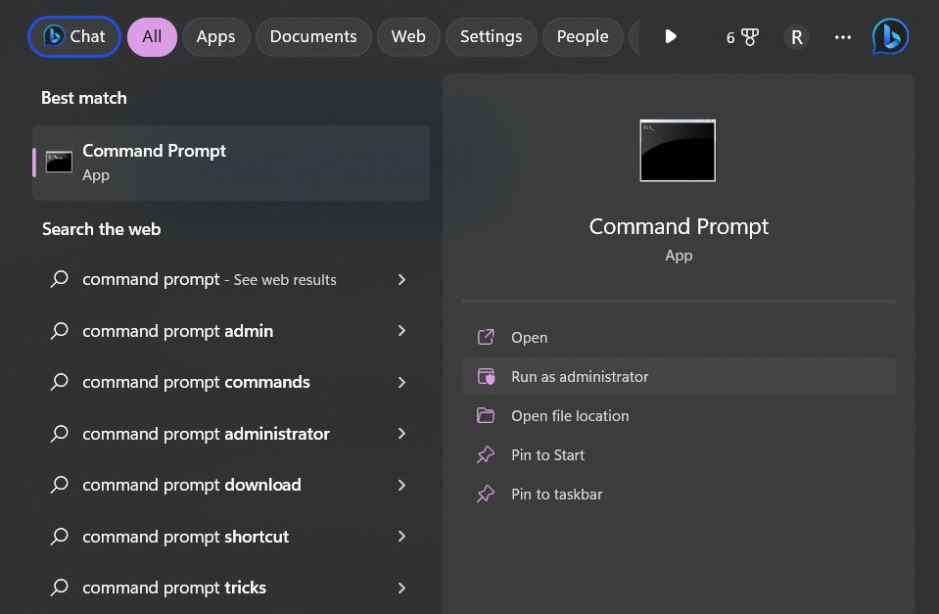Click the pin icon beside Pin to taskbar

(486, 495)
